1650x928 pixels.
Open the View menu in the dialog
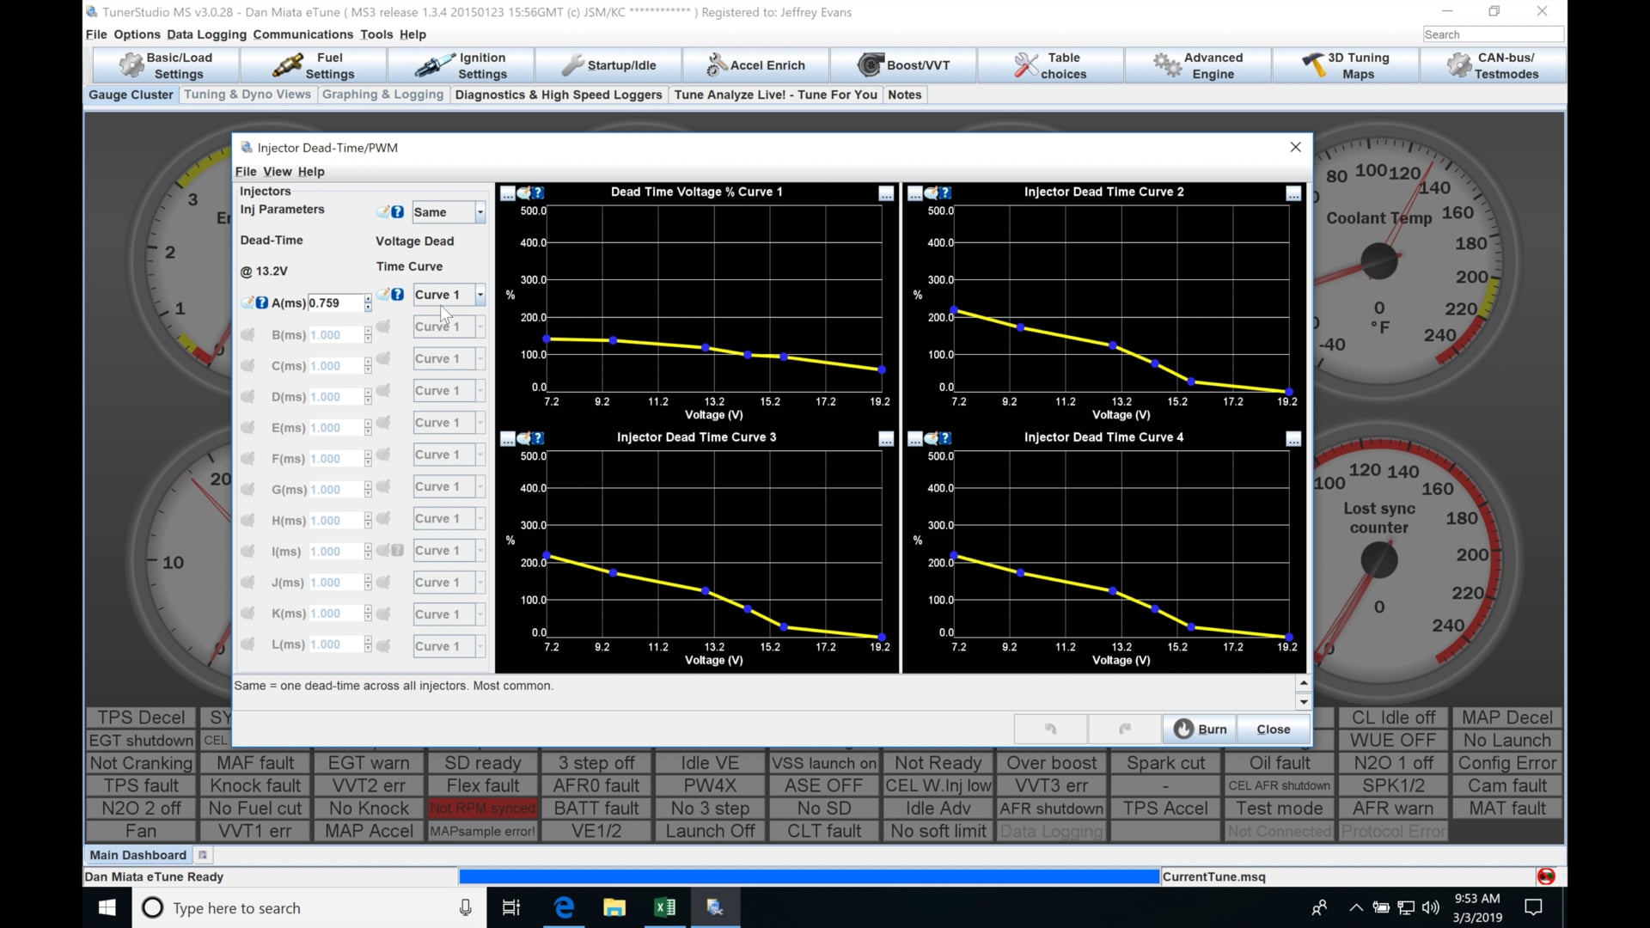277,171
